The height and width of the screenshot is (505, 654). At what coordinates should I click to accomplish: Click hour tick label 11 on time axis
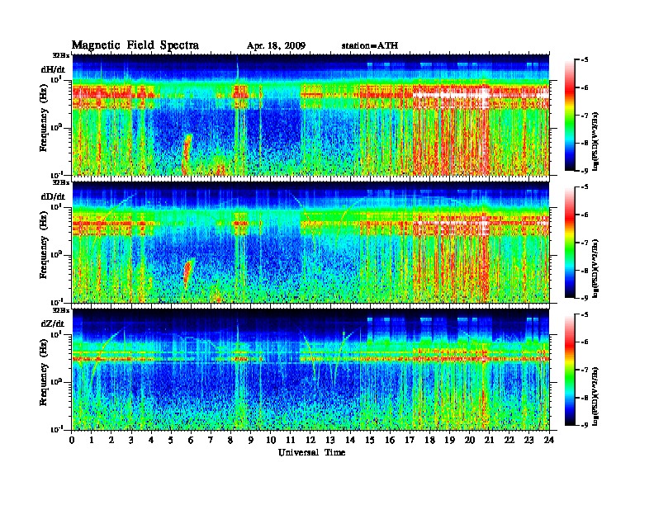click(291, 441)
